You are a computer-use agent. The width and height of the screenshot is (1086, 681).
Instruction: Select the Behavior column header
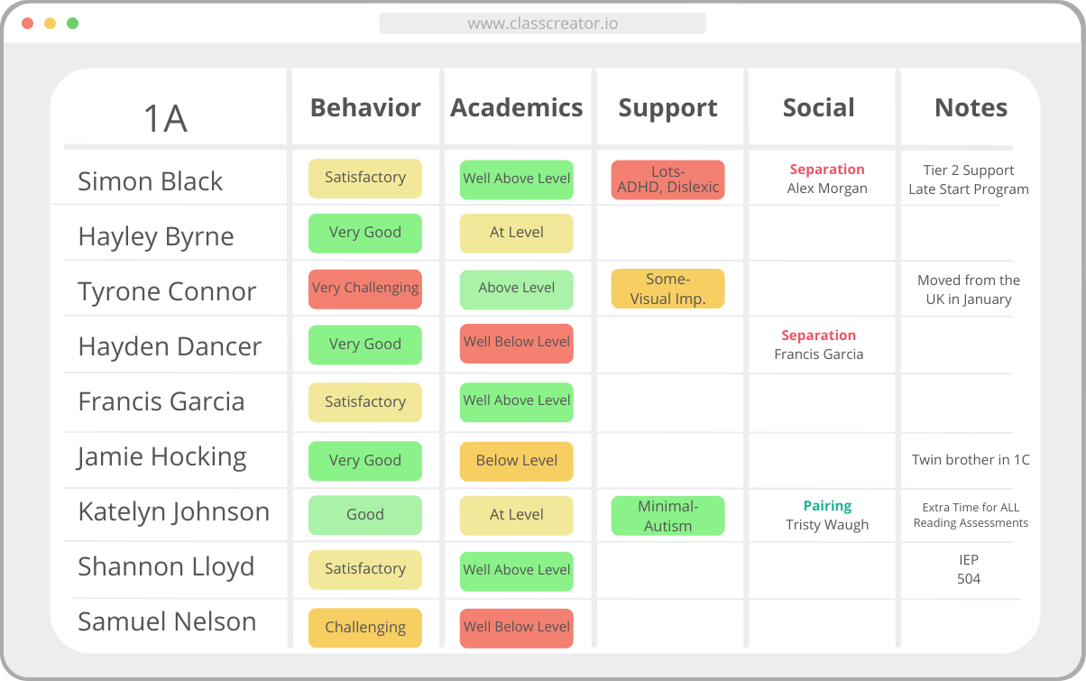(365, 107)
